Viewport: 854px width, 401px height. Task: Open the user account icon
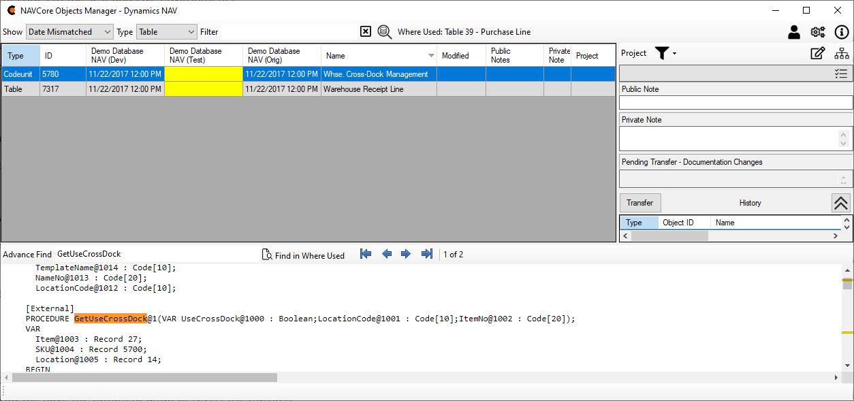point(794,31)
